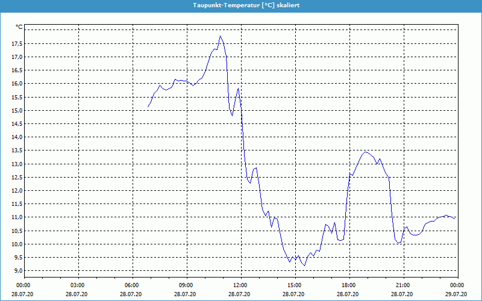Click the chart title 'Taupunkt-Temperatur [°C] skaliert'
The width and height of the screenshot is (482, 301).
(x=246, y=5)
